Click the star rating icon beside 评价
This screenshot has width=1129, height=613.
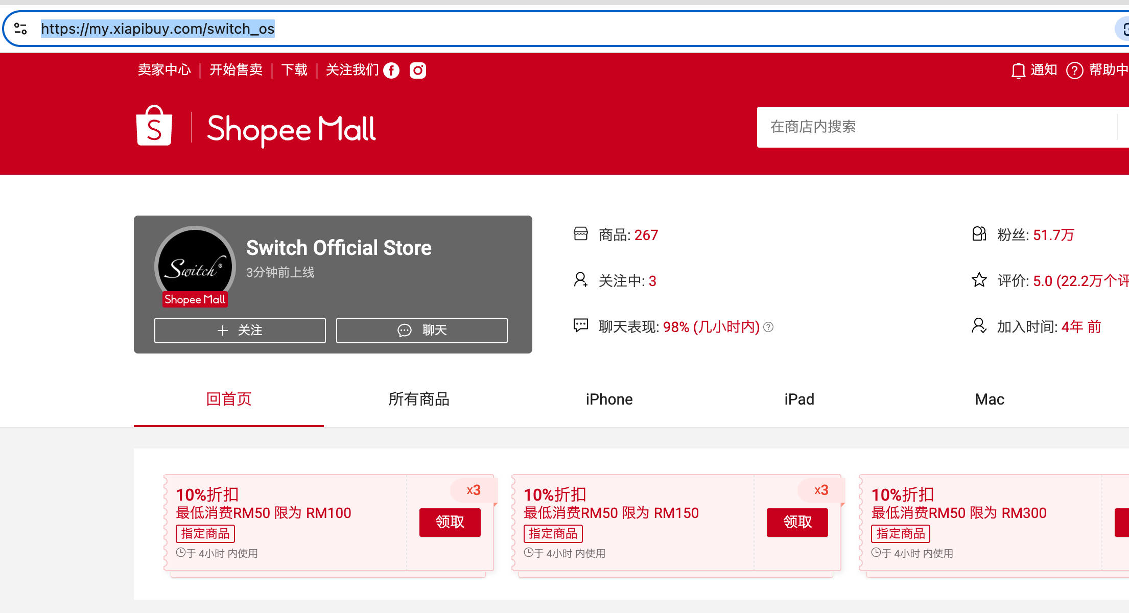pos(979,280)
